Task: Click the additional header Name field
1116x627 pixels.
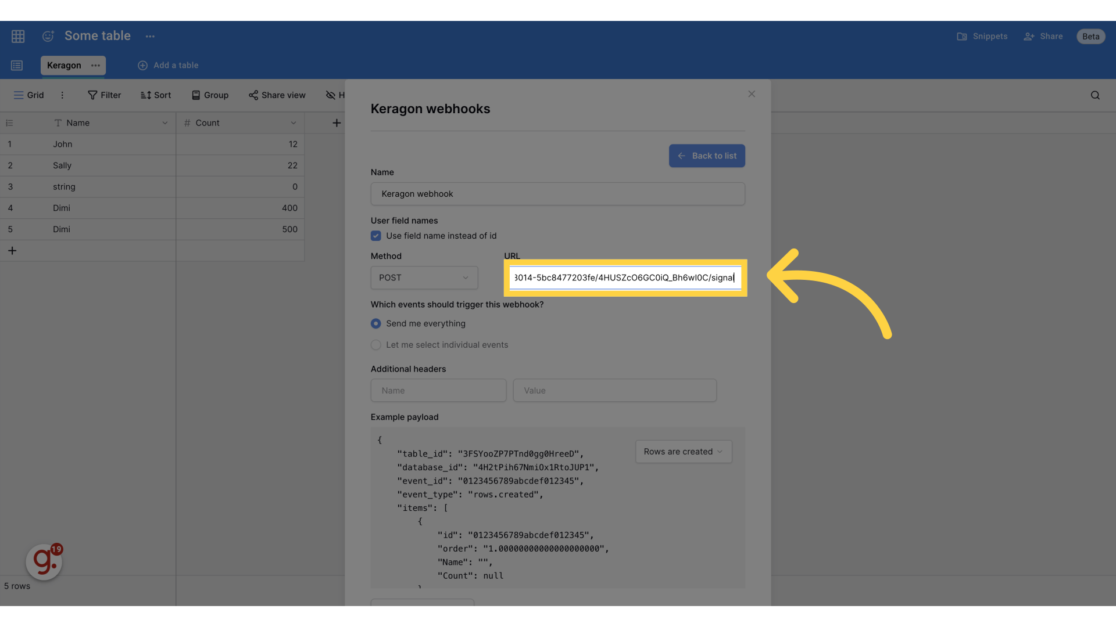Action: 438,391
